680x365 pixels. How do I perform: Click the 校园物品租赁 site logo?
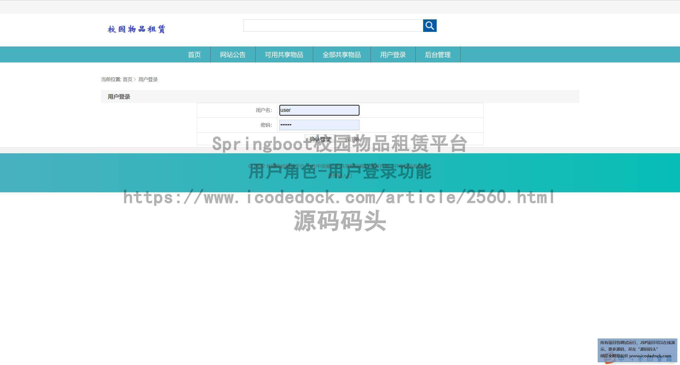(137, 29)
